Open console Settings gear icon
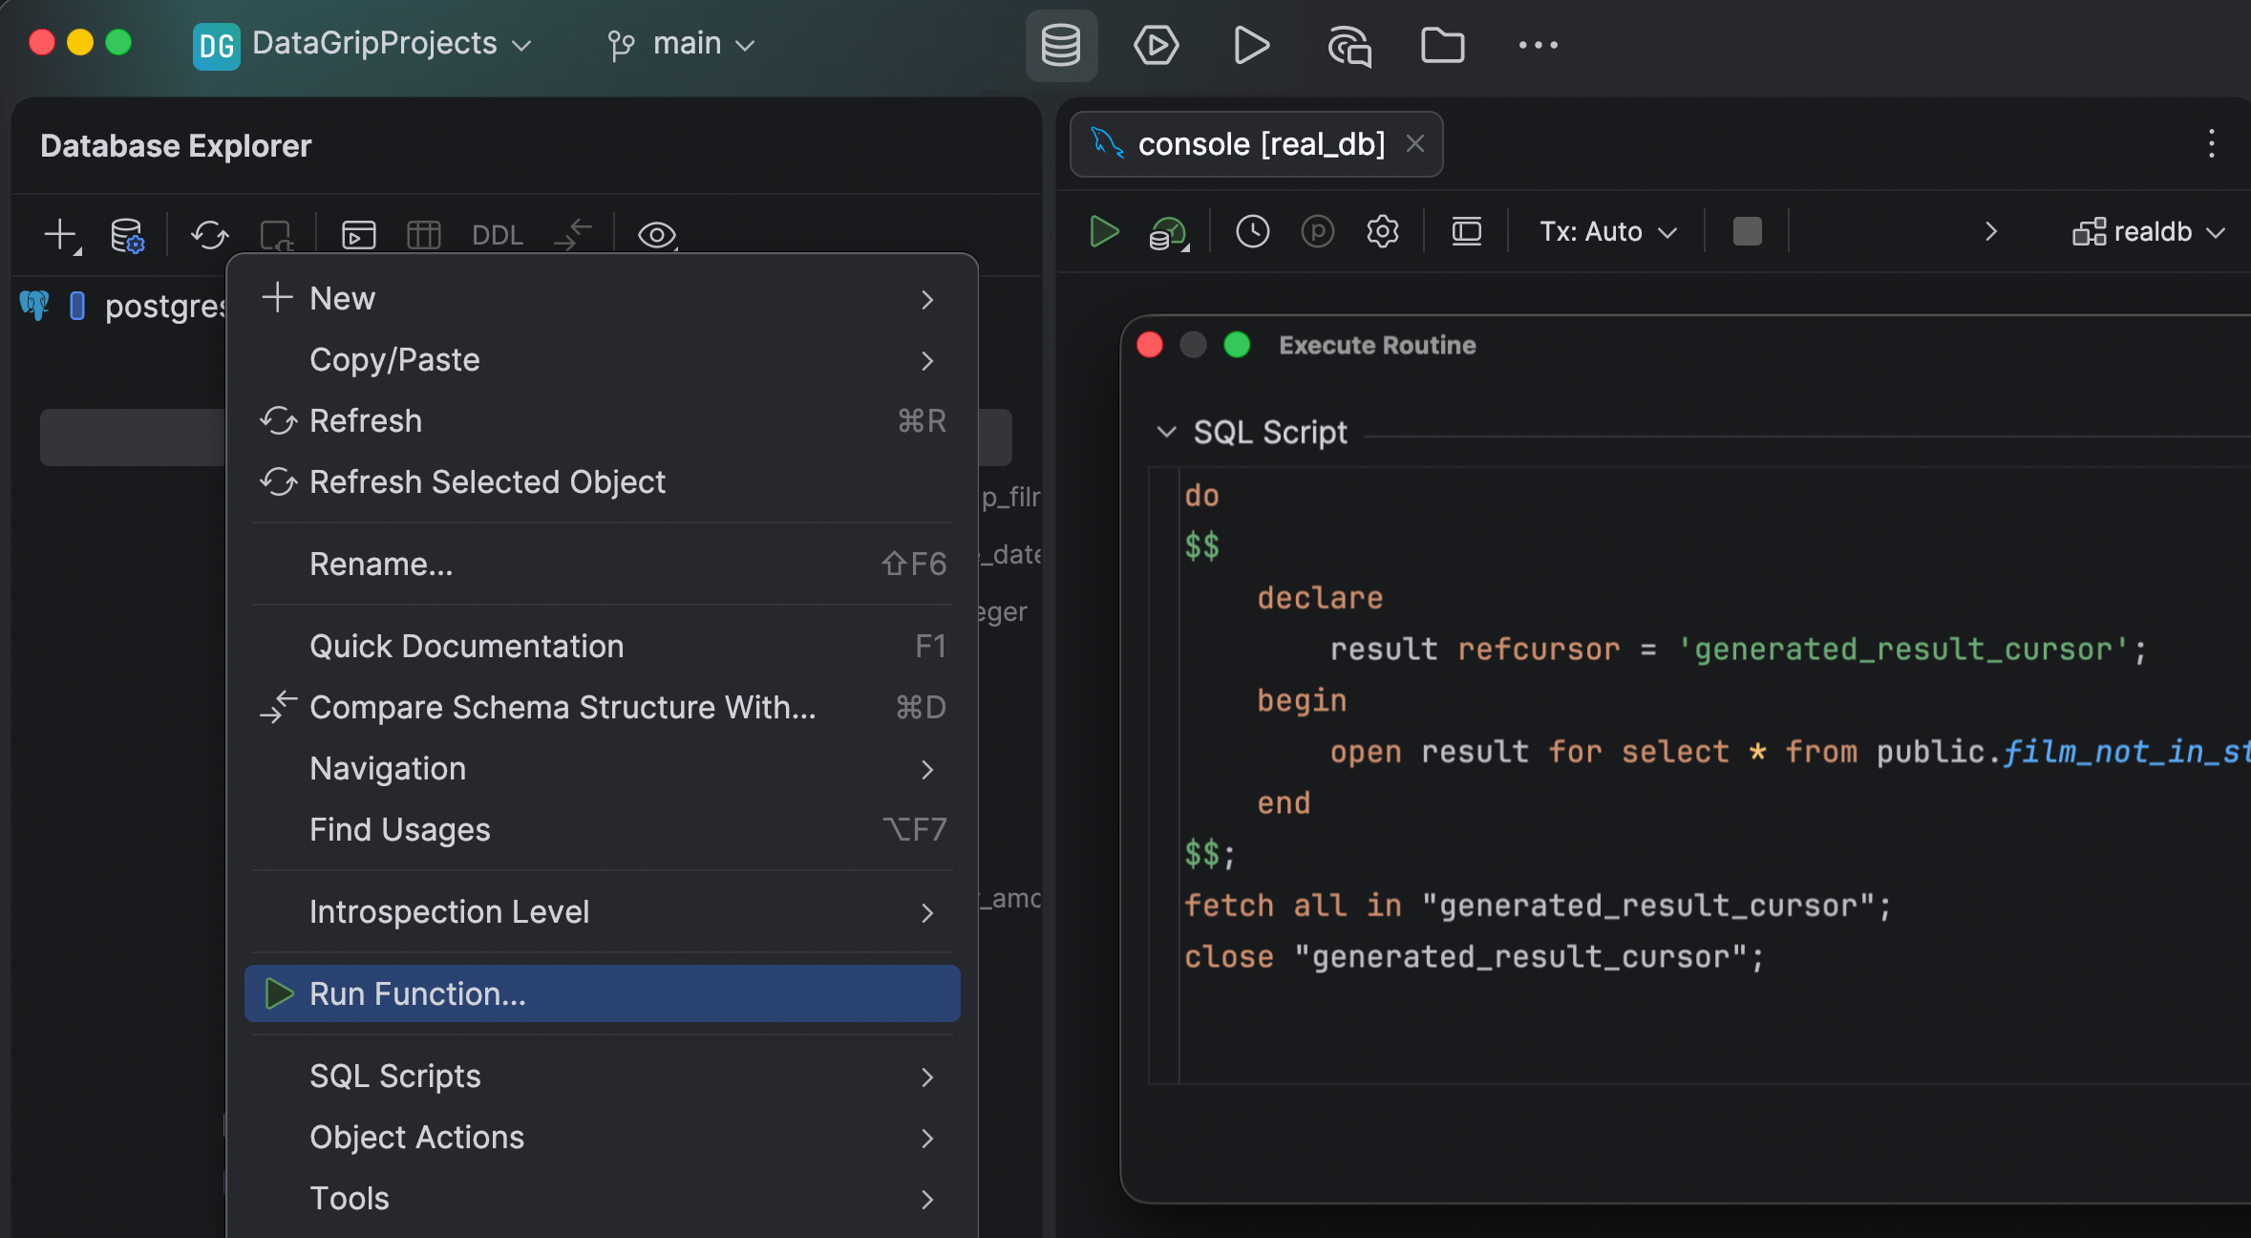 click(1382, 231)
